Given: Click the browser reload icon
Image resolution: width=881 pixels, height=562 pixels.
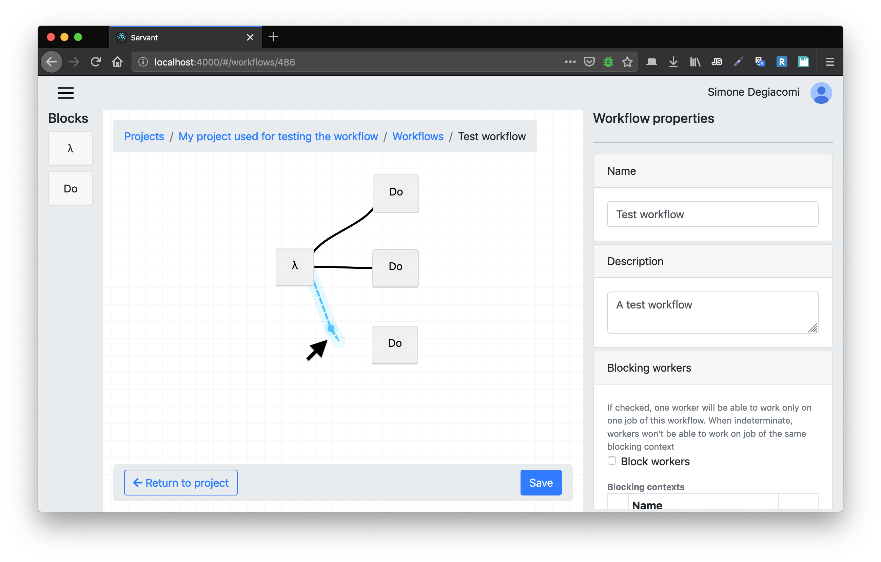Looking at the screenshot, I should pos(96,62).
